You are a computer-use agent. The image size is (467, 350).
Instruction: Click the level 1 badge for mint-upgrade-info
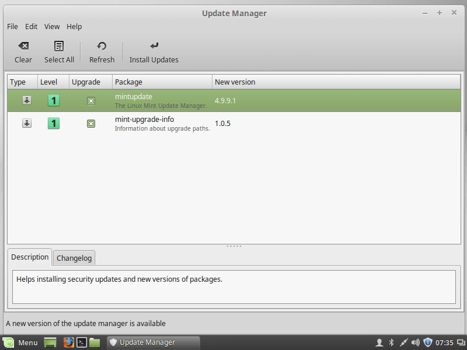tap(54, 123)
